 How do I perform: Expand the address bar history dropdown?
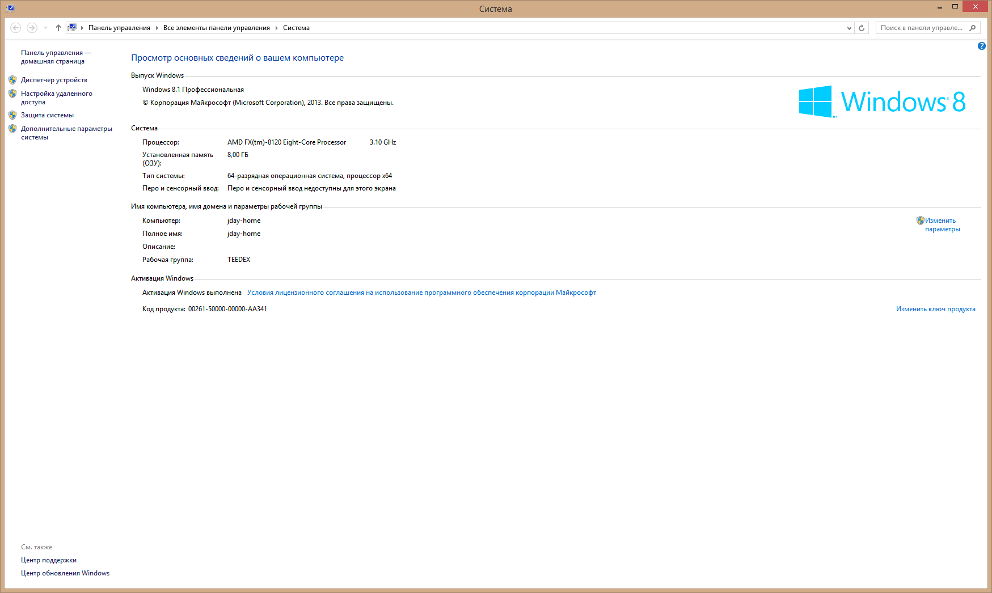click(x=849, y=28)
